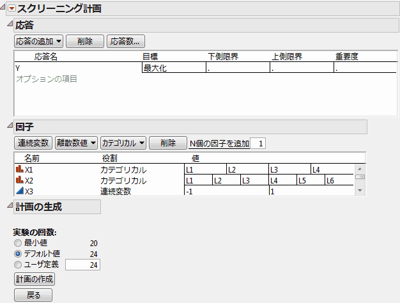Image resolution: width=400 pixels, height=303 pixels.
Task: Click the 重要度 cell for response Y
Action: point(365,68)
